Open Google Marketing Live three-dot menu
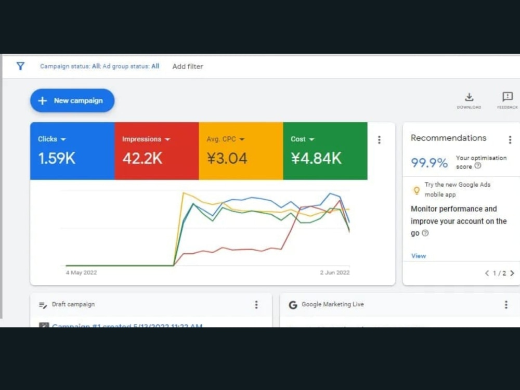This screenshot has height=390, width=520. pyautogui.click(x=506, y=305)
